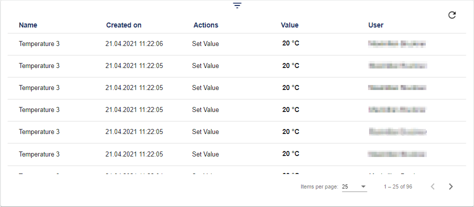Click Set Value in the 11:22:06 row
The image size is (474, 207).
[x=205, y=44]
